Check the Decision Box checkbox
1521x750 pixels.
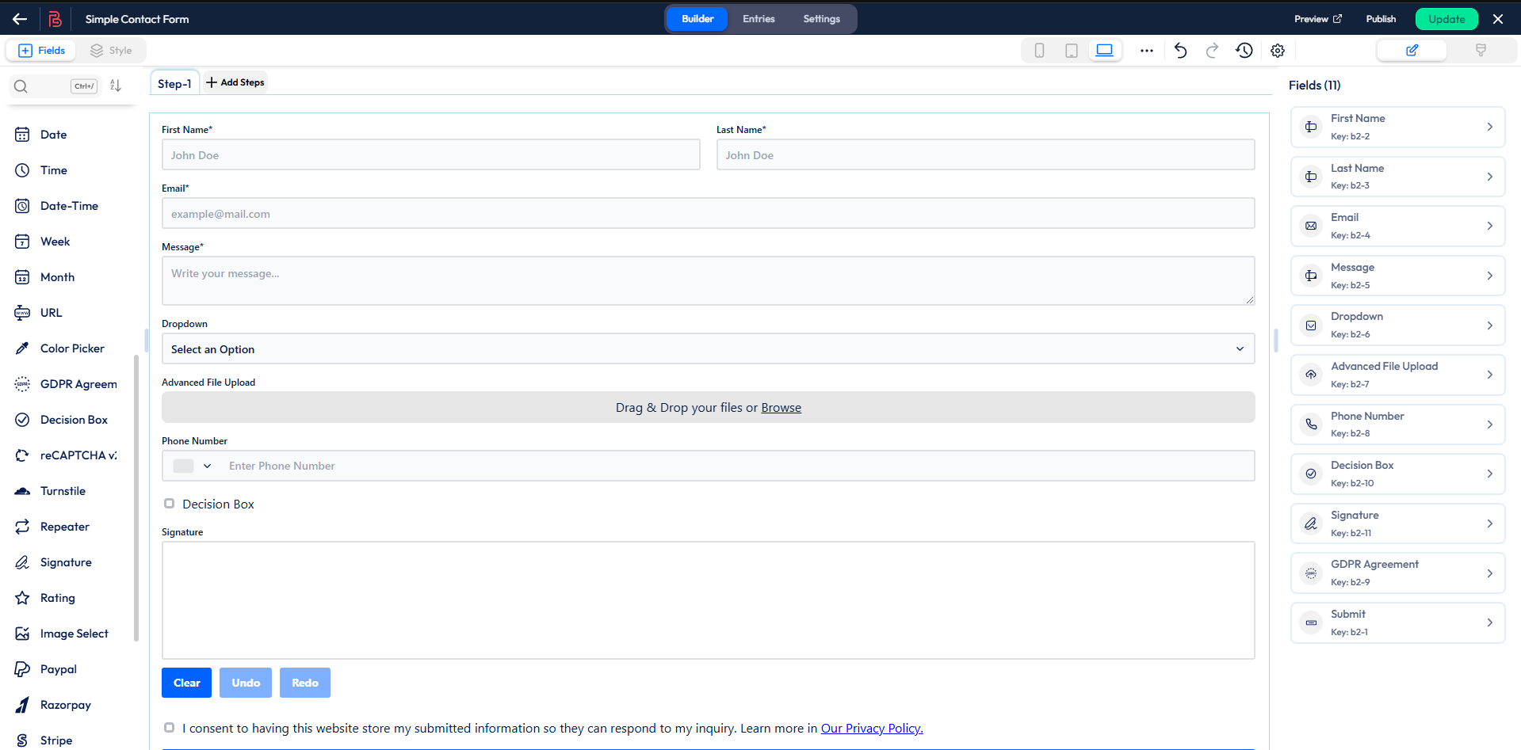169,504
